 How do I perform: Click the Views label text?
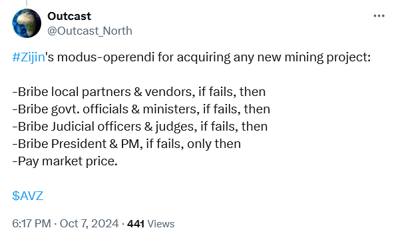click(x=161, y=224)
